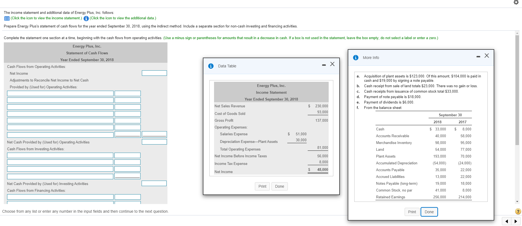Click the Depreciation Expense—Plant Assets row label

[x=249, y=142]
